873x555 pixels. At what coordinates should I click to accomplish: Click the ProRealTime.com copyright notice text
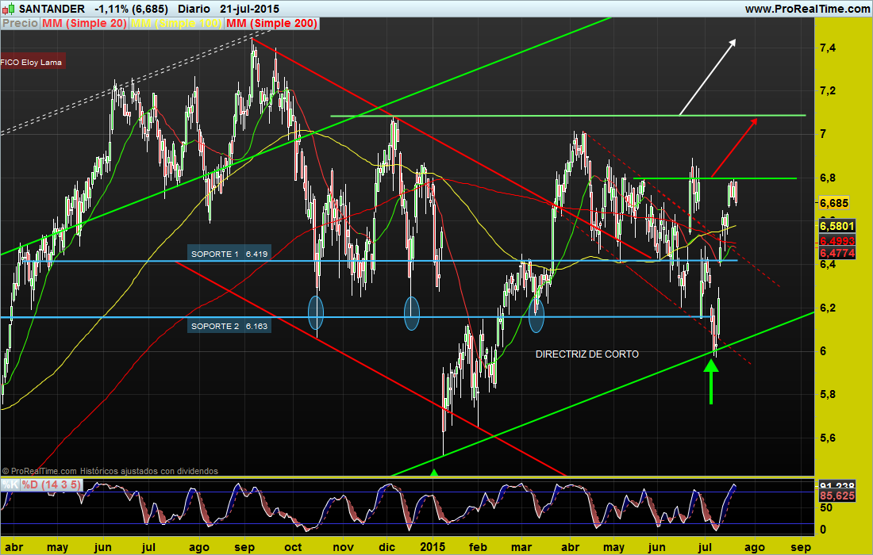110,471
